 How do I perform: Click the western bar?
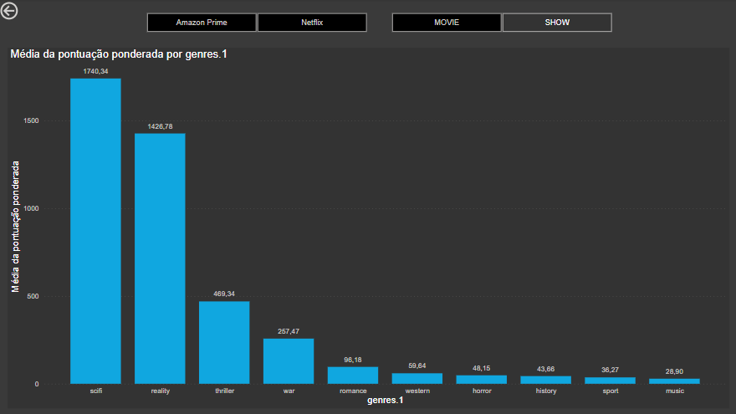(417, 379)
